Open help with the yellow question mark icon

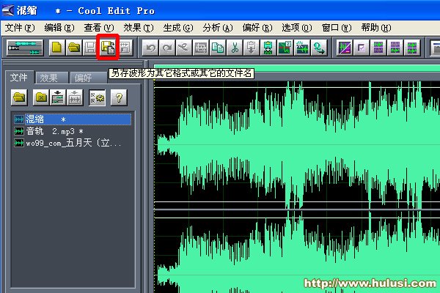[119, 97]
